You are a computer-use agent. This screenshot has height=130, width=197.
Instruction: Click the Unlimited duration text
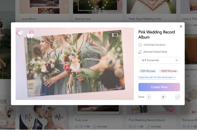click(x=154, y=45)
